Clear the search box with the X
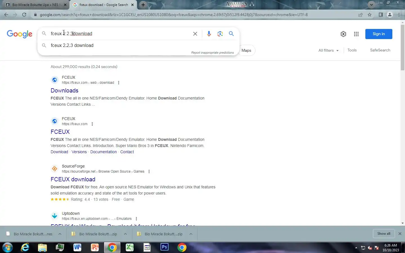The image size is (405, 253). click(195, 34)
